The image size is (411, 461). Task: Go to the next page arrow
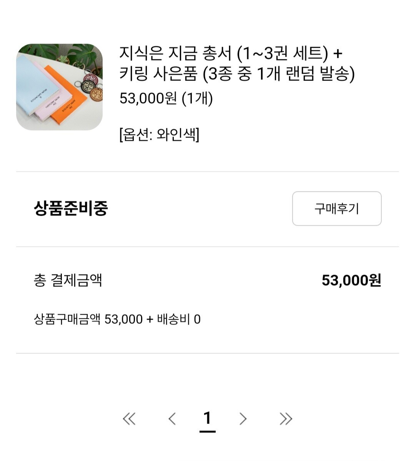click(x=243, y=419)
